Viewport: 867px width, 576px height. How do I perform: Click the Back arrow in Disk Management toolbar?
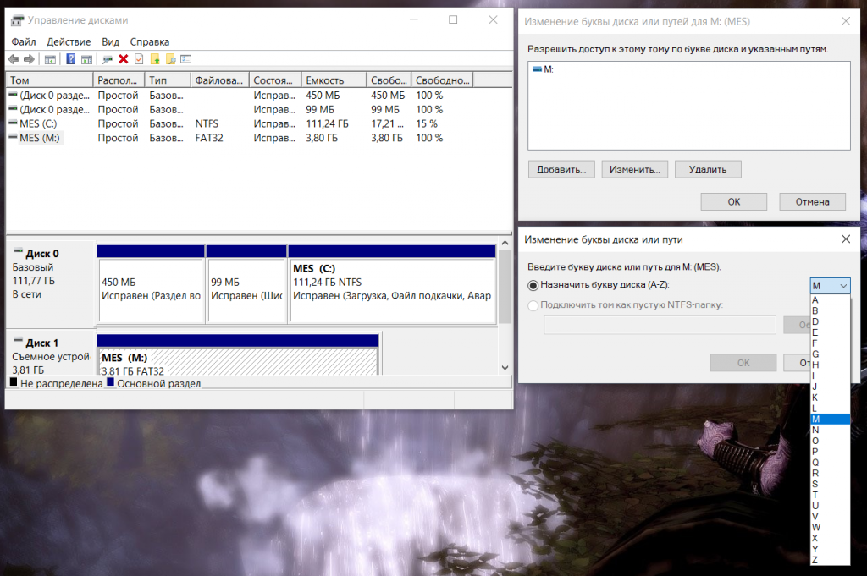pos(14,59)
